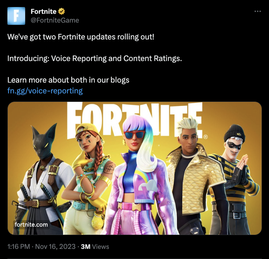Select the character in gold jacket
Screen dimensions: 269x259
tap(194, 177)
